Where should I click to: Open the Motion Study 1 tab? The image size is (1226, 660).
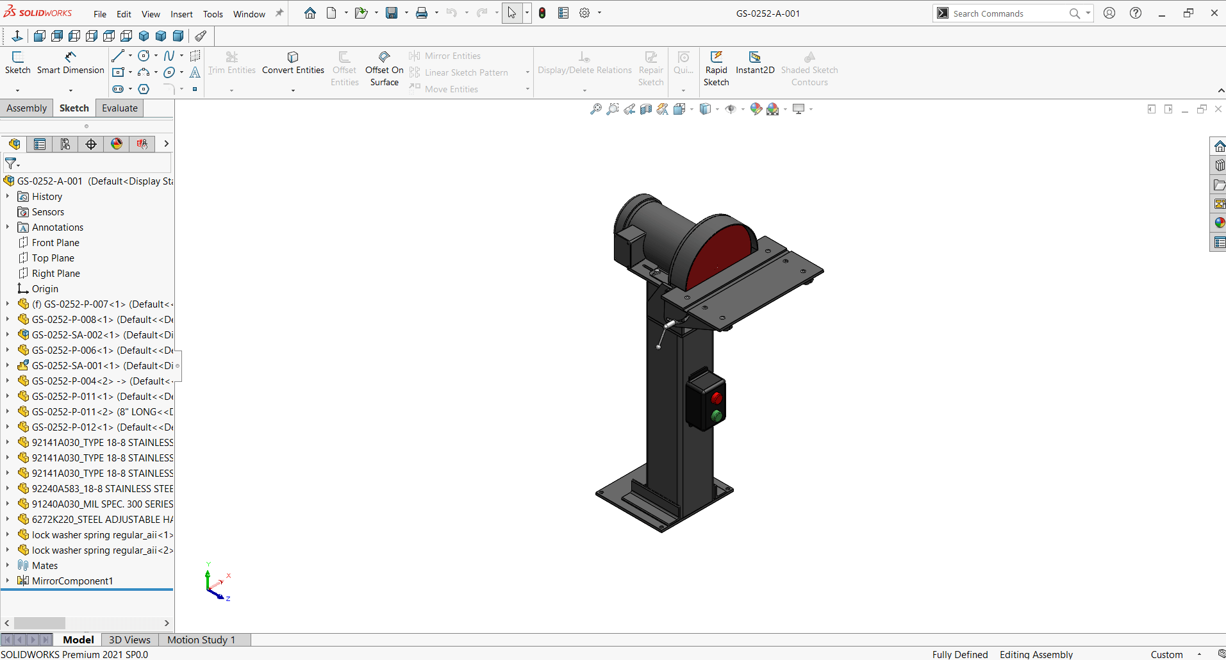[201, 639]
